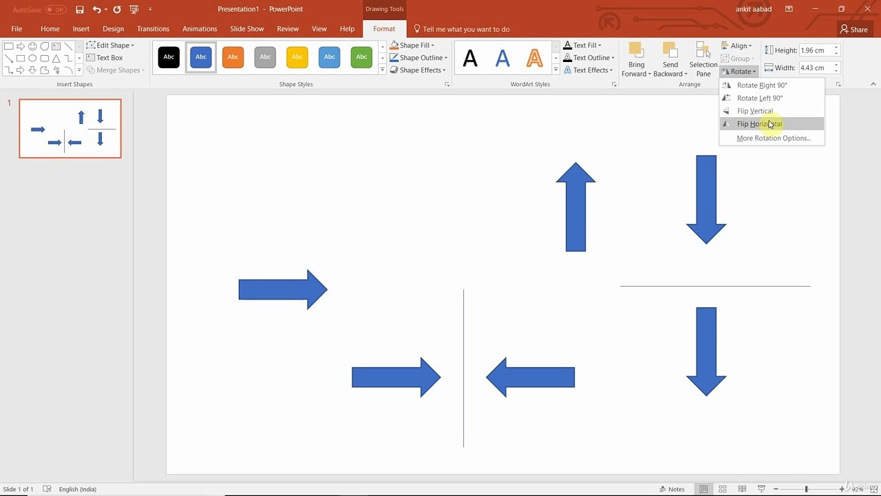The height and width of the screenshot is (496, 881).
Task: Apply the blue A WordArt style
Action: (x=503, y=58)
